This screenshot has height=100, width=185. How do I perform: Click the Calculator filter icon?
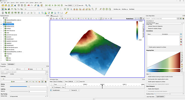tap(3, 13)
